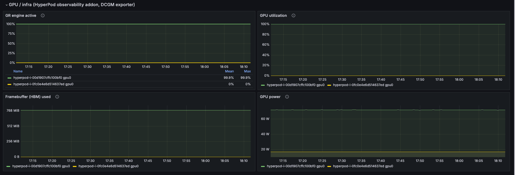Viewport: 515px width, 175px height.
Task: Click 18:00 time label in GR engine active
Action: (x=205, y=67)
